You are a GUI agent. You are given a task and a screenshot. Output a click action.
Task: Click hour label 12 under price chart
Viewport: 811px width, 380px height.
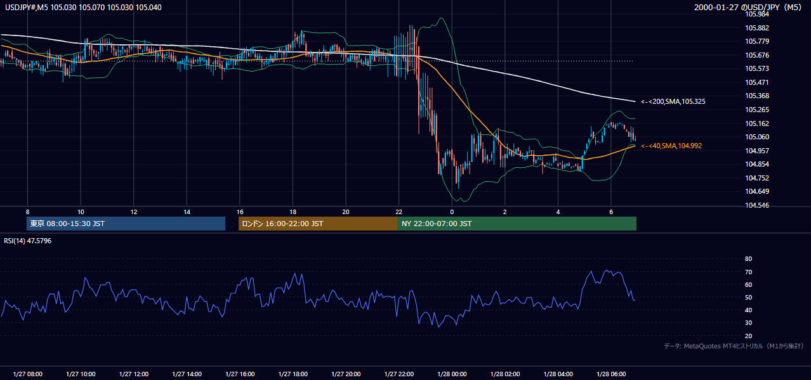pos(133,212)
